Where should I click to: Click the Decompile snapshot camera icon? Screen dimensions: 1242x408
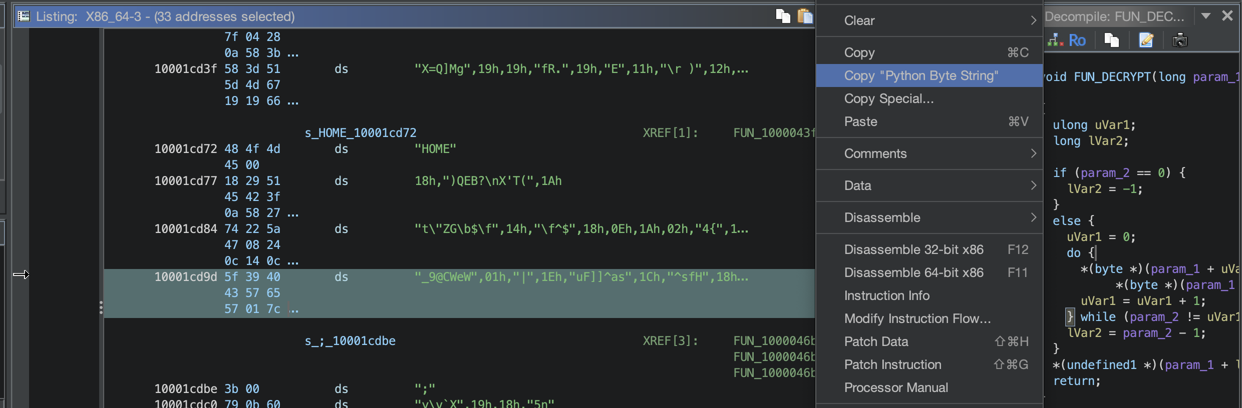[1180, 40]
